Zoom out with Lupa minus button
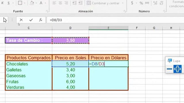 tap(169, 69)
